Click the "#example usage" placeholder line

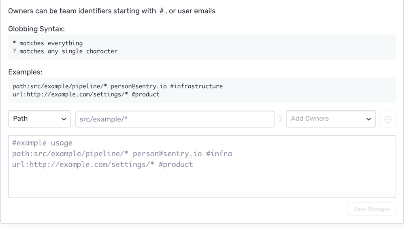(x=43, y=143)
